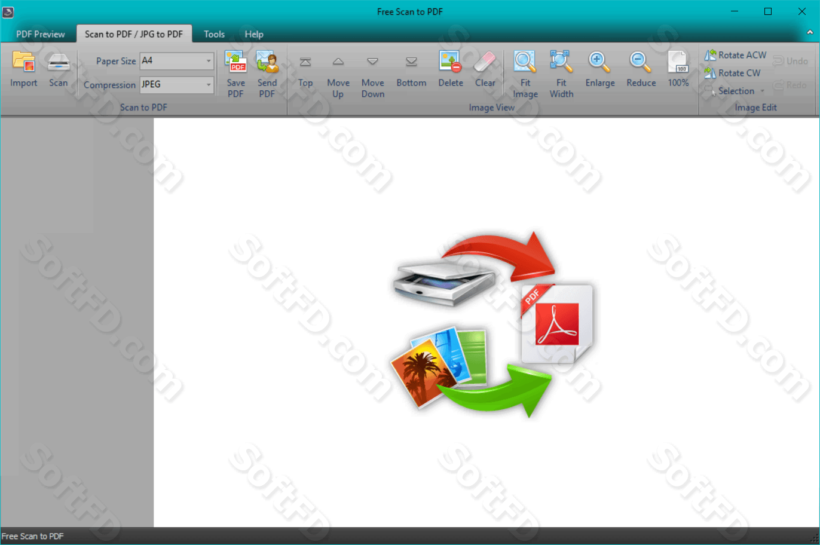Maximize the Free Scan to PDF window
Viewport: 820px width, 545px height.
[768, 11]
